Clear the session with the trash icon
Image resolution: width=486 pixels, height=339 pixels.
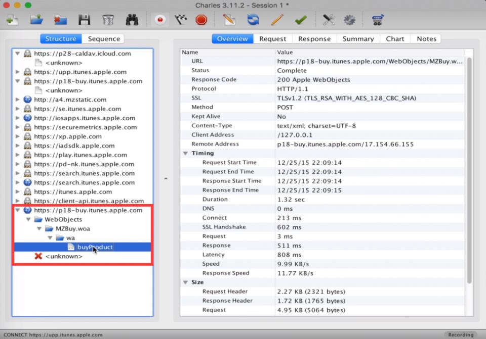pyautogui.click(x=108, y=20)
